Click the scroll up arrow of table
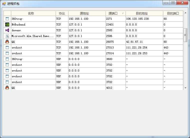 pos(186,13)
